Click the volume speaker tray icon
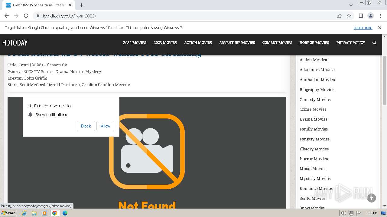The image size is (387, 217). (343, 213)
